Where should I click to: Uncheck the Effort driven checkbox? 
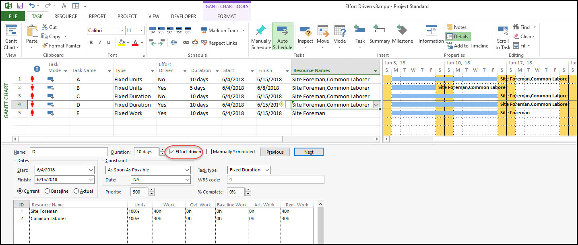(172, 152)
